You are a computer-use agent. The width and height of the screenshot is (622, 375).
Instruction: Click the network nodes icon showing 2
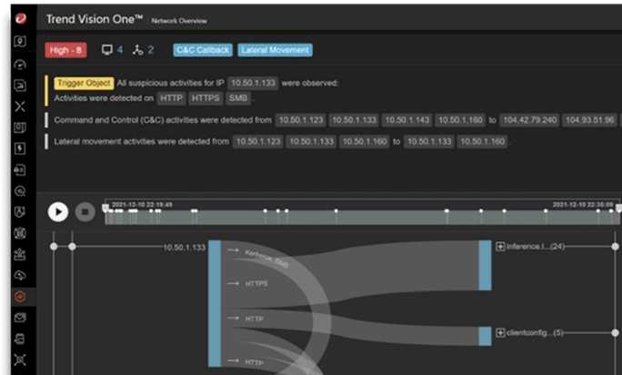(x=137, y=50)
